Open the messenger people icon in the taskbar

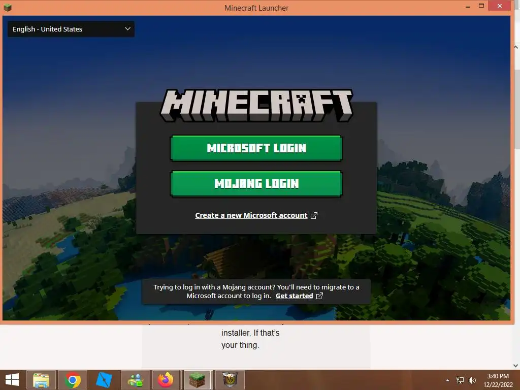click(136, 380)
